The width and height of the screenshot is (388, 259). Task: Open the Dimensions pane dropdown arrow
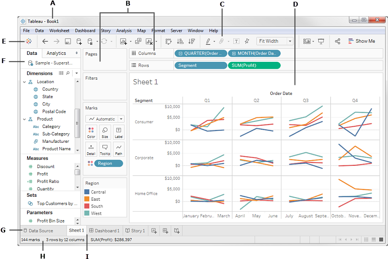point(77,73)
